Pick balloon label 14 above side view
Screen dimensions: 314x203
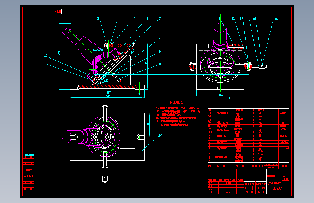tap(248, 18)
